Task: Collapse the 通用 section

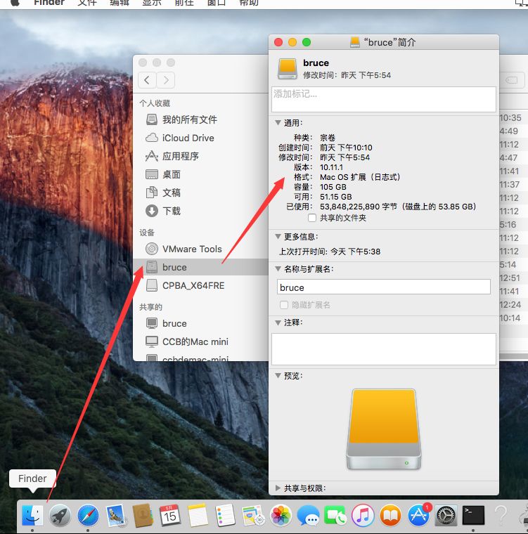Action: tap(278, 122)
